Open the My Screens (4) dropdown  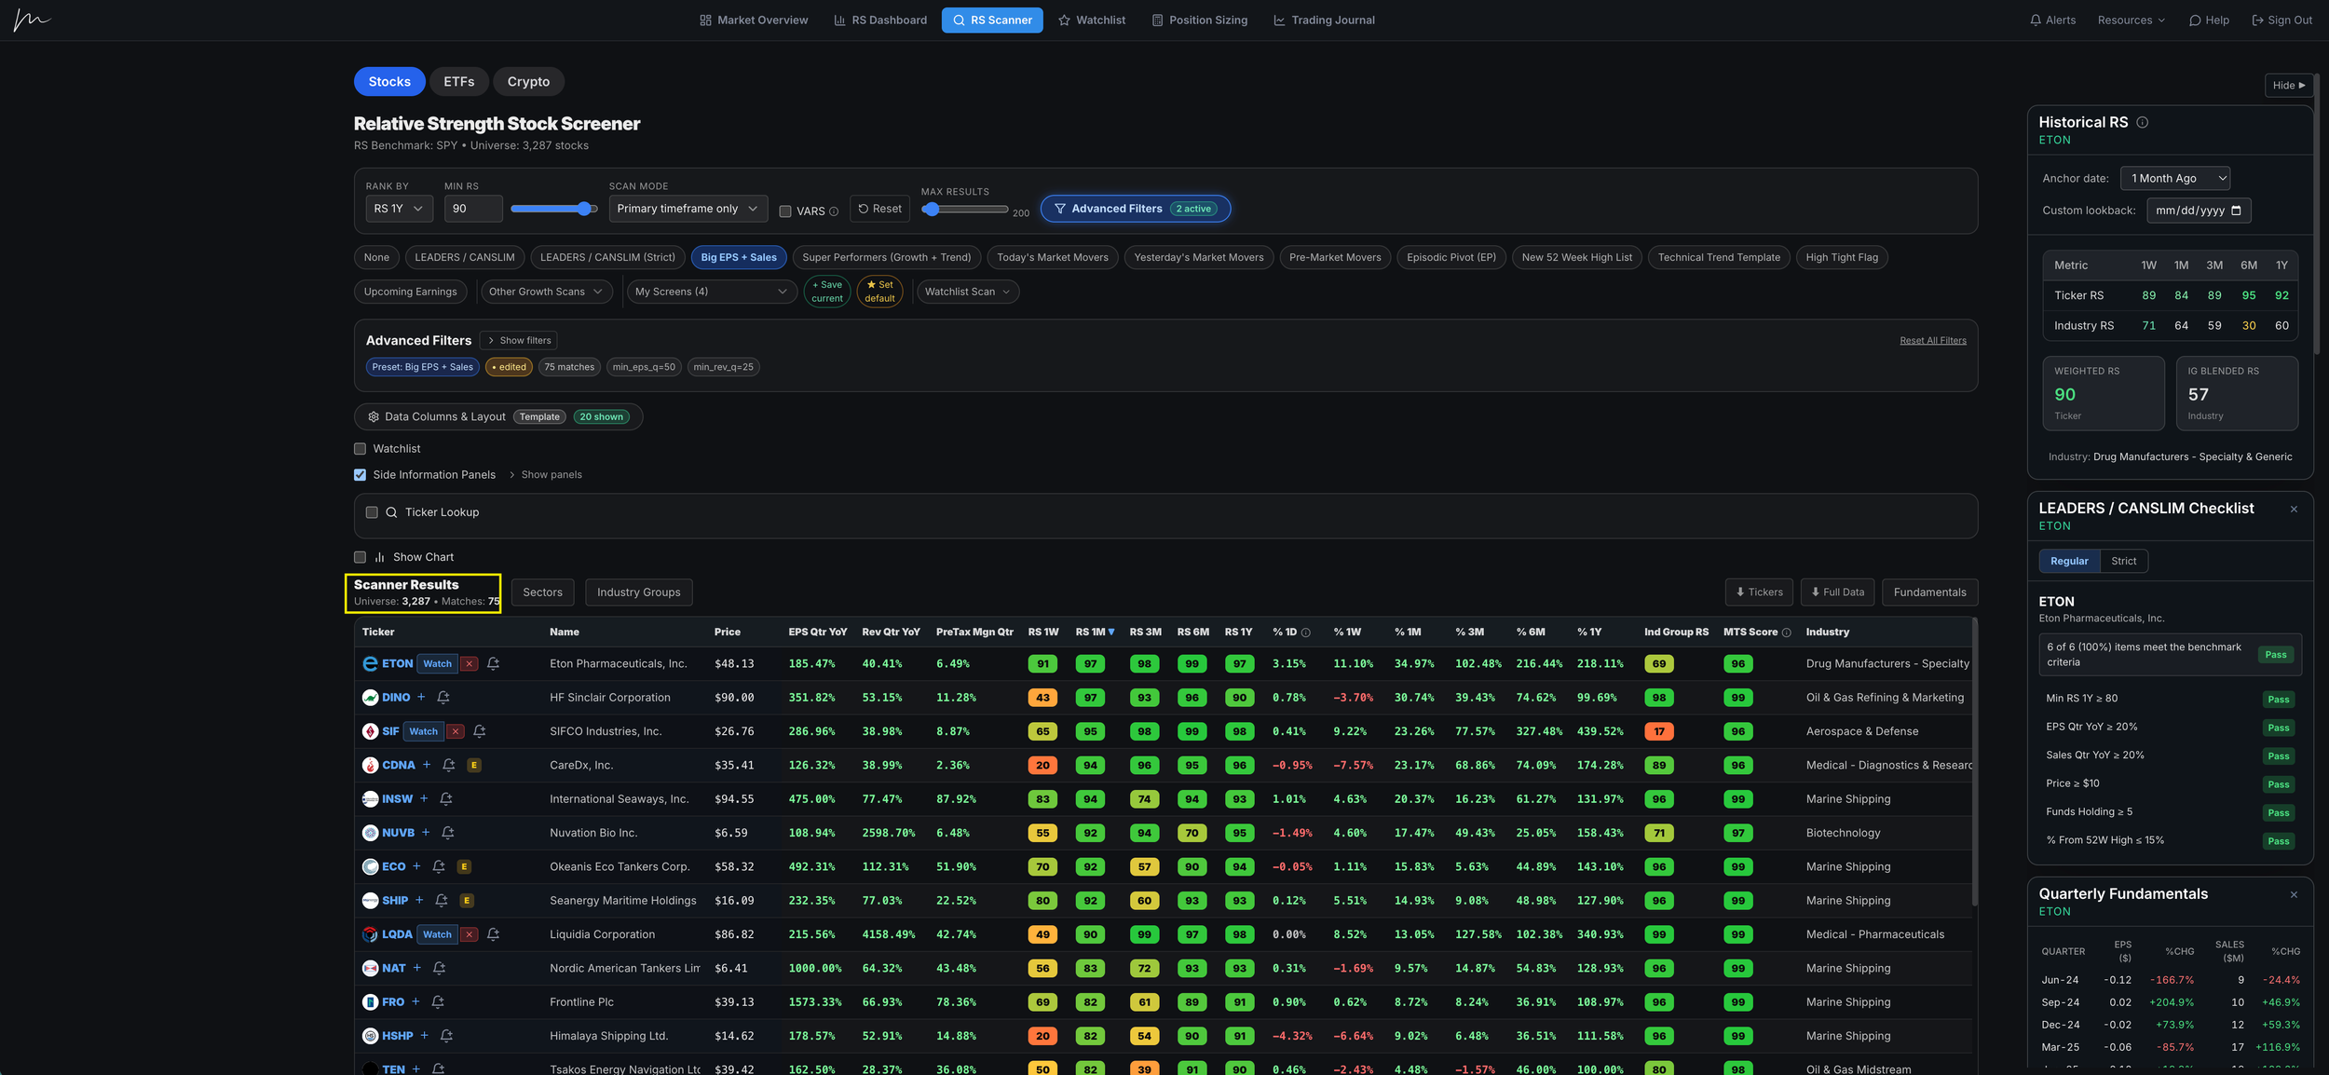pos(713,292)
